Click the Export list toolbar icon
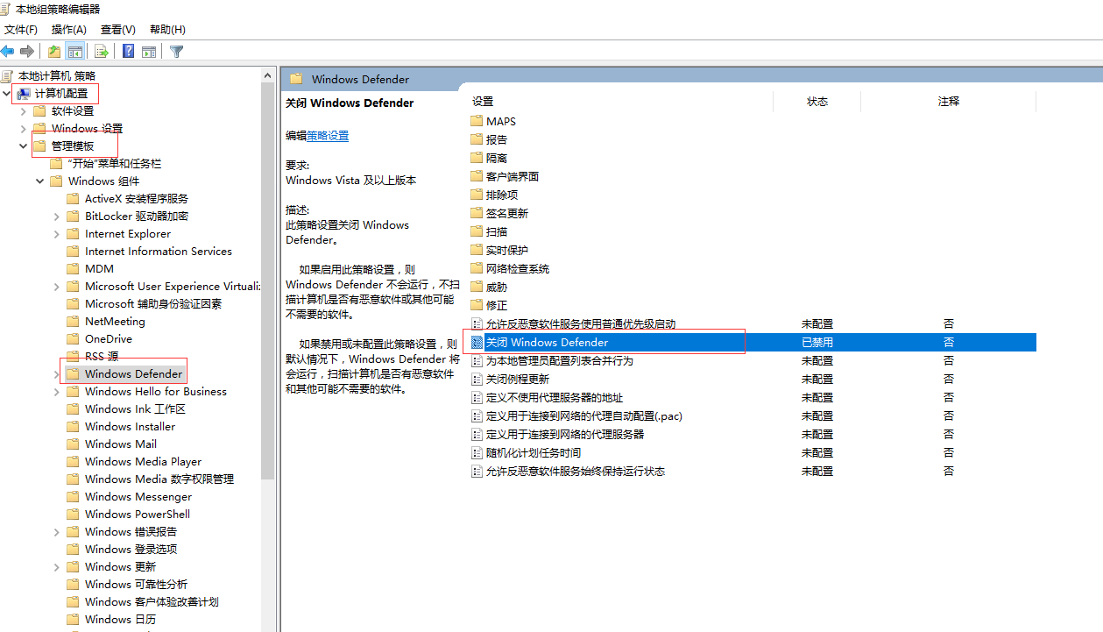 pyautogui.click(x=102, y=52)
